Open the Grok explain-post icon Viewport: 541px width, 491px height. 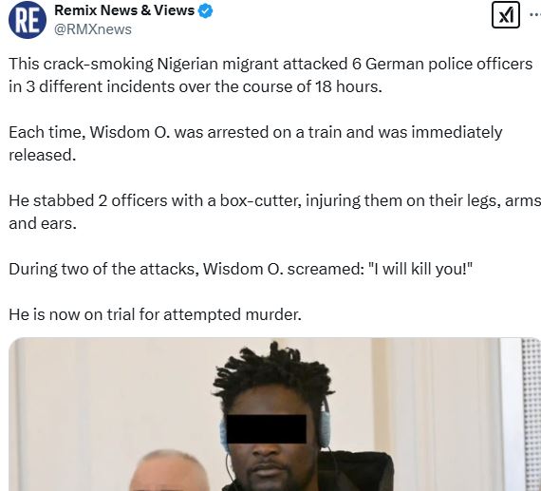[506, 15]
